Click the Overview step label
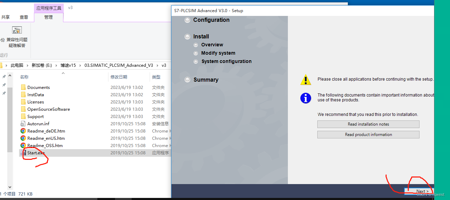This screenshot has height=200, width=450. (x=212, y=45)
